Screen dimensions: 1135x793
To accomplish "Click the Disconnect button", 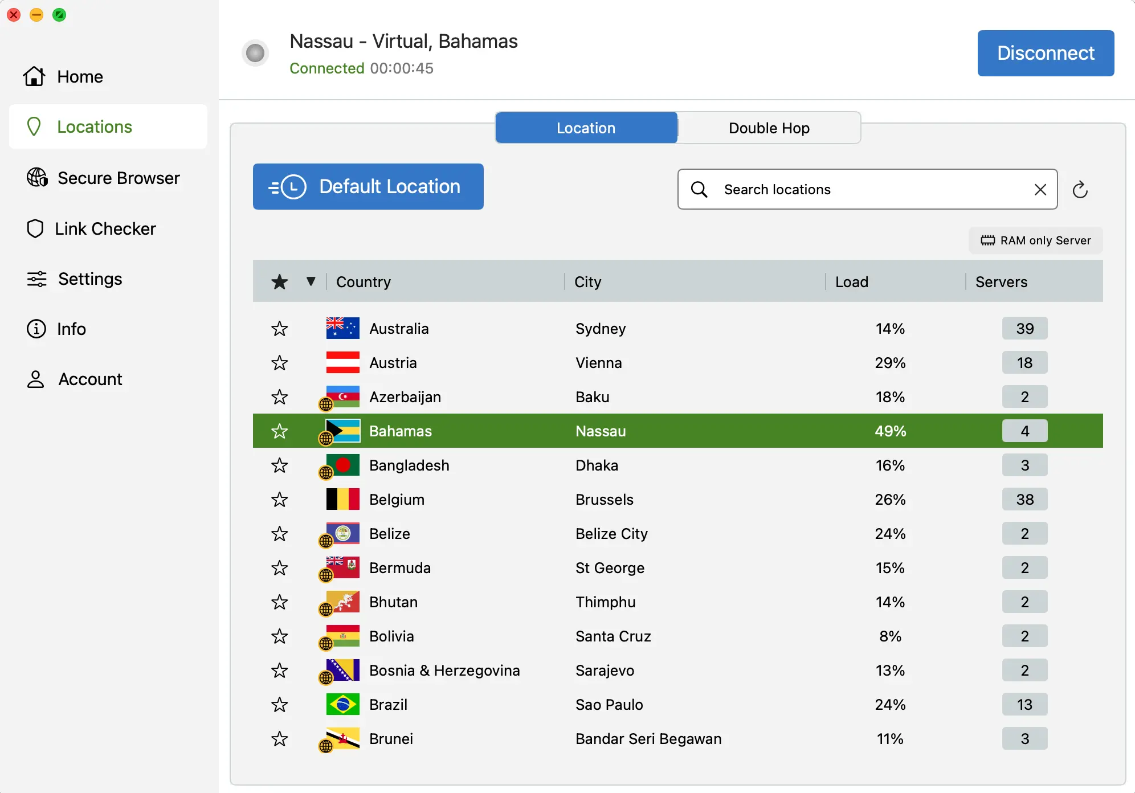I will pyautogui.click(x=1046, y=53).
